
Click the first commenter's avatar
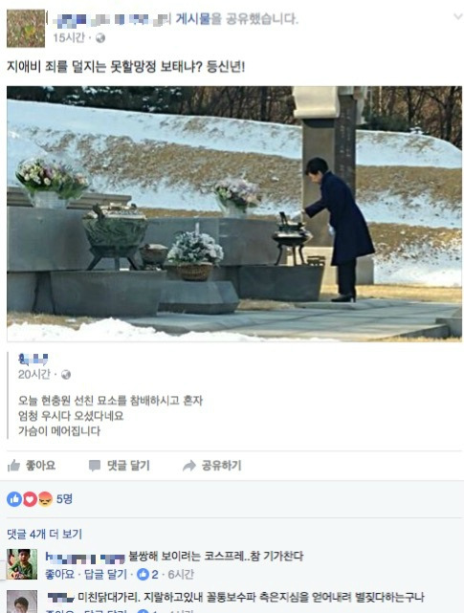click(22, 564)
